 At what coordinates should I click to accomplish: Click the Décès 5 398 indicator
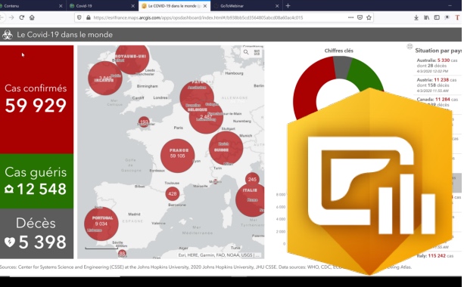click(x=36, y=233)
